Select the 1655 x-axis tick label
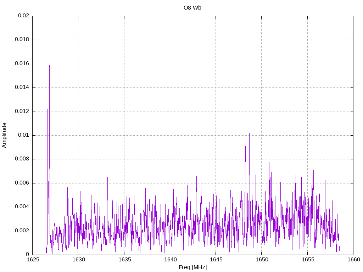Screen dimensions: 363x272 pos(307,260)
